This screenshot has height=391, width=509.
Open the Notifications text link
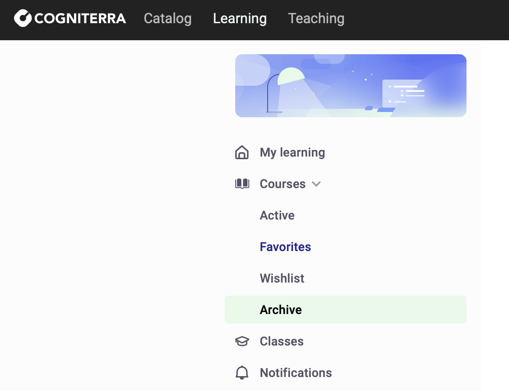(296, 373)
